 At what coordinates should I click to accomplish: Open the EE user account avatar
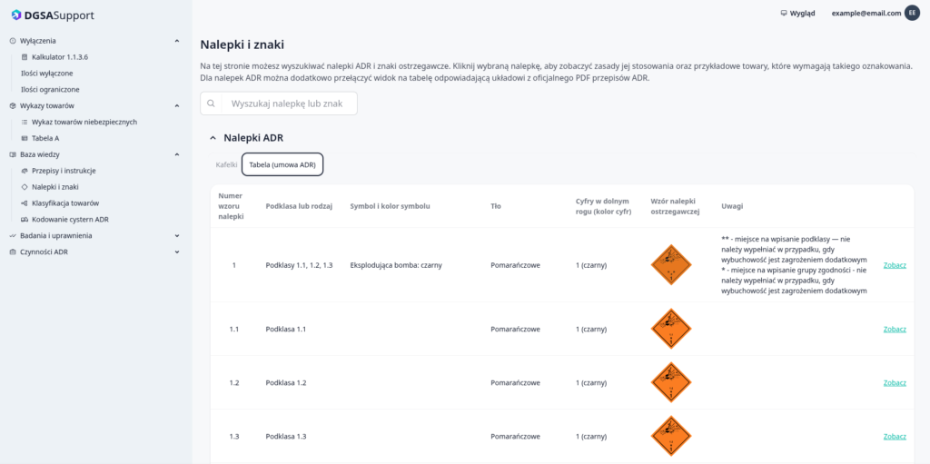coord(912,14)
